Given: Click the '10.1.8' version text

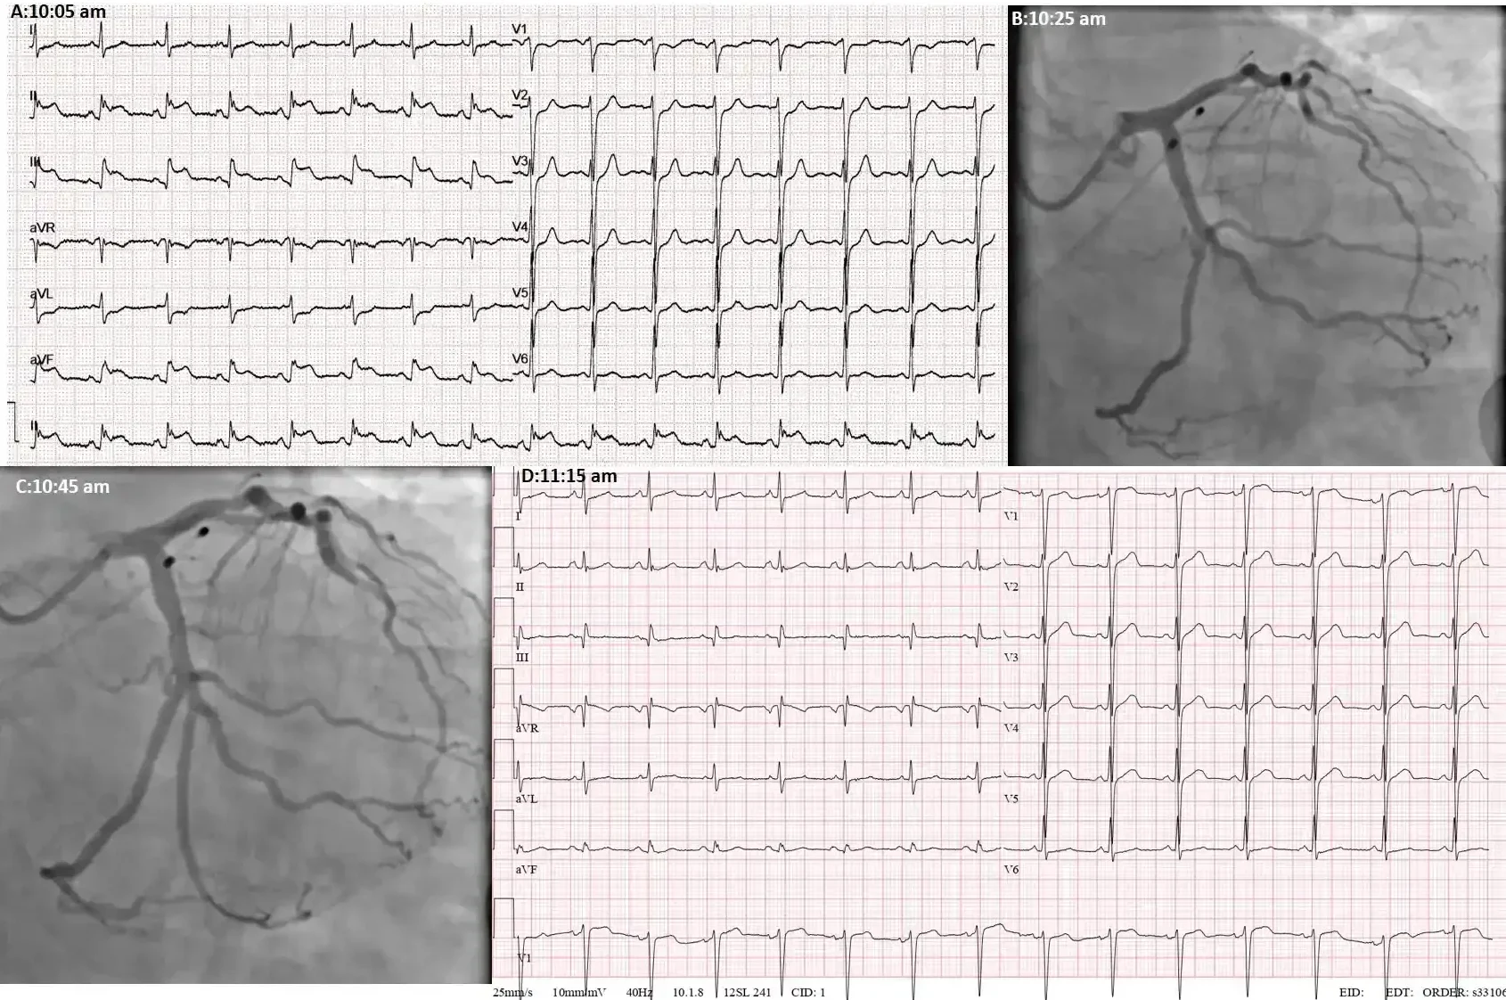Looking at the screenshot, I should 688,993.
